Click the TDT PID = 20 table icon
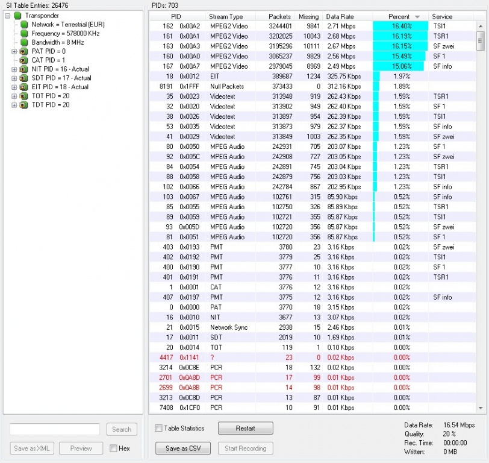 (23, 105)
